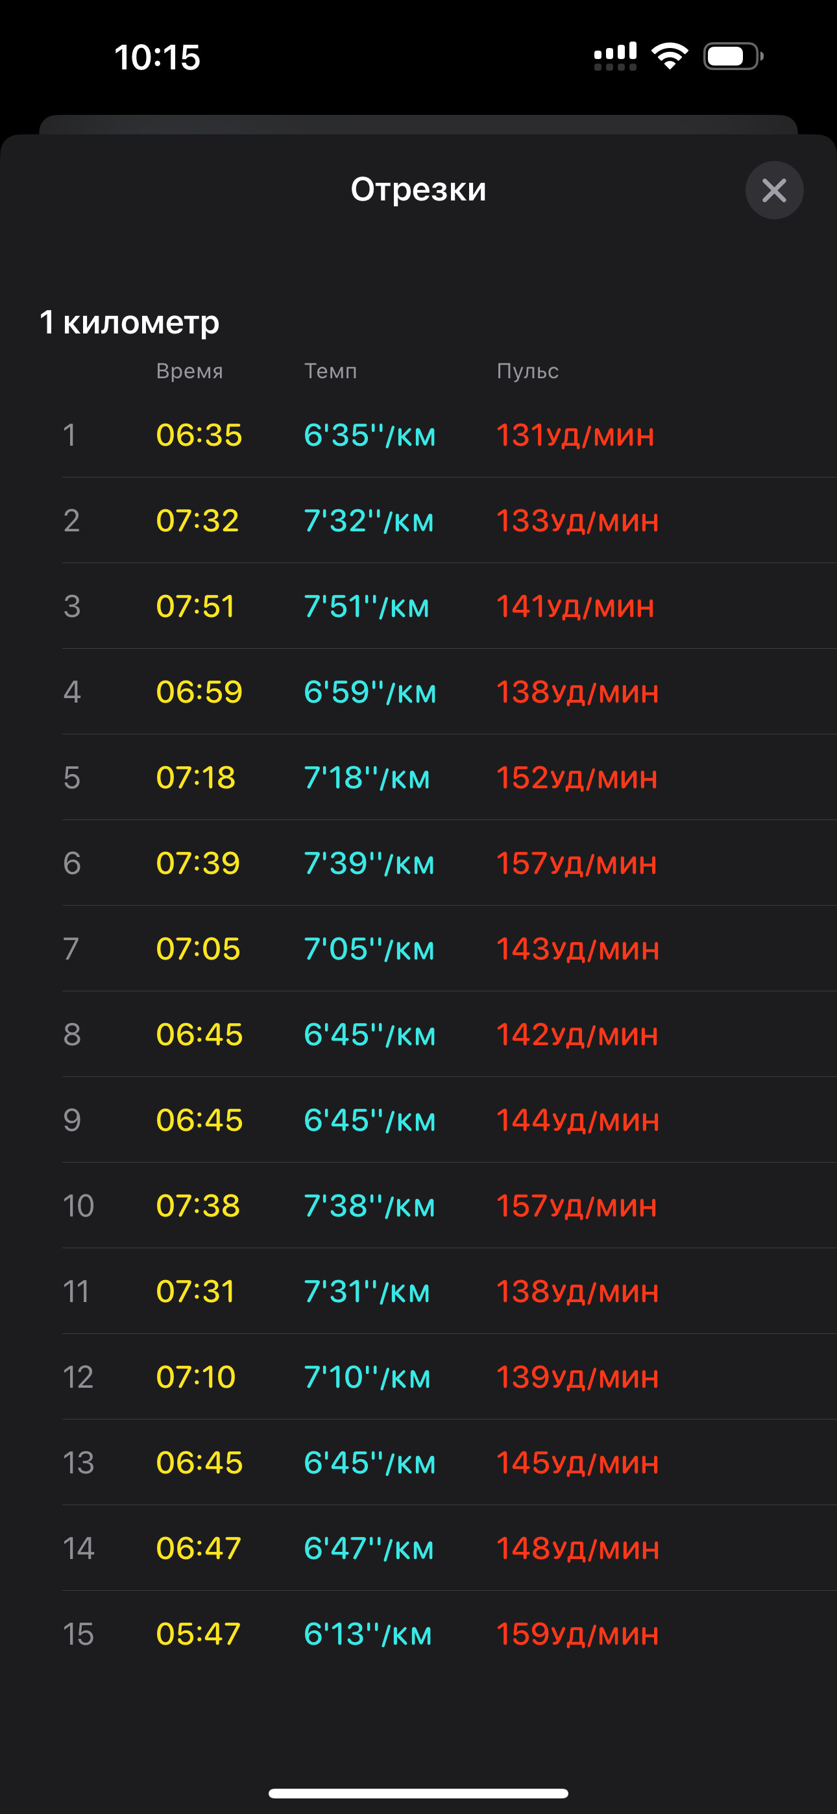Tap split 8 time 06:45
837x1814 pixels.
click(x=199, y=1034)
